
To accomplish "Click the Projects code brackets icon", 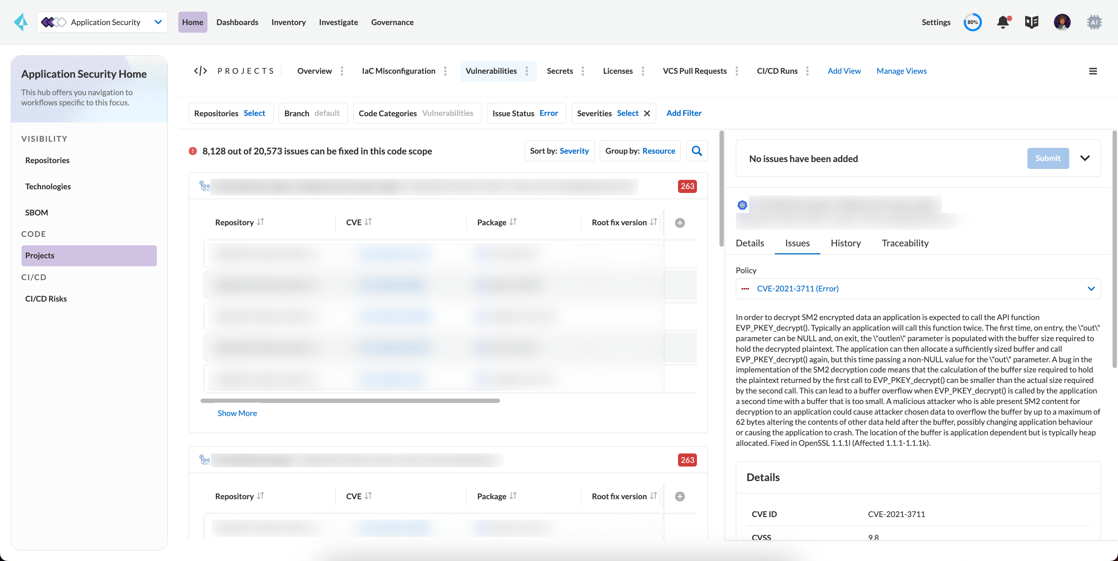I will coord(201,70).
